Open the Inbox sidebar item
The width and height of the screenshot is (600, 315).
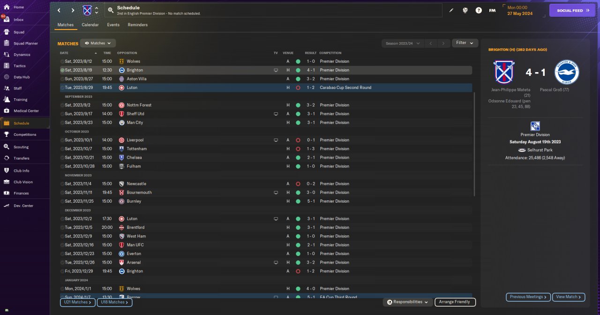(19, 20)
